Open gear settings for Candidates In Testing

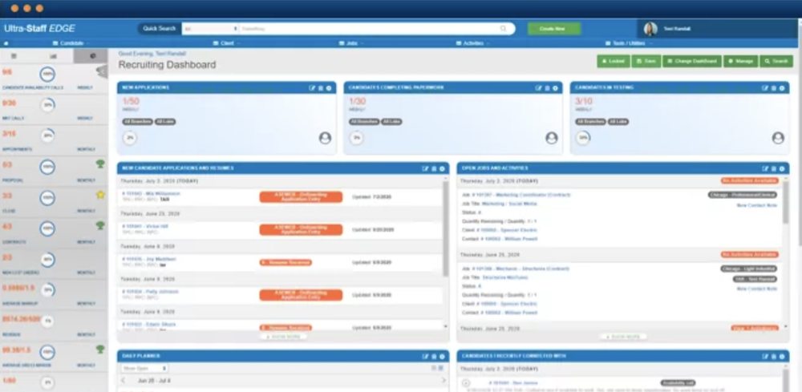(x=781, y=88)
